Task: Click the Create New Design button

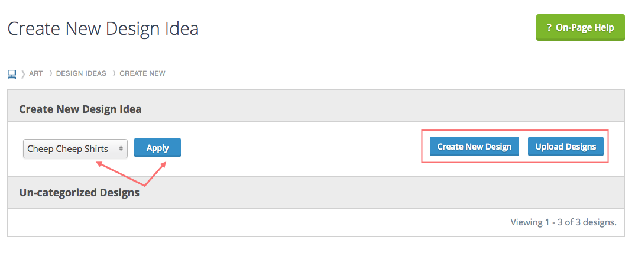Action: (x=474, y=147)
